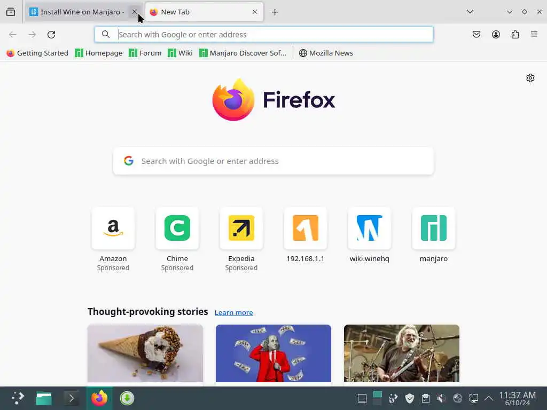Screen dimensions: 547x410
Task: Click the address bar magnifier icon
Action: tap(106, 34)
